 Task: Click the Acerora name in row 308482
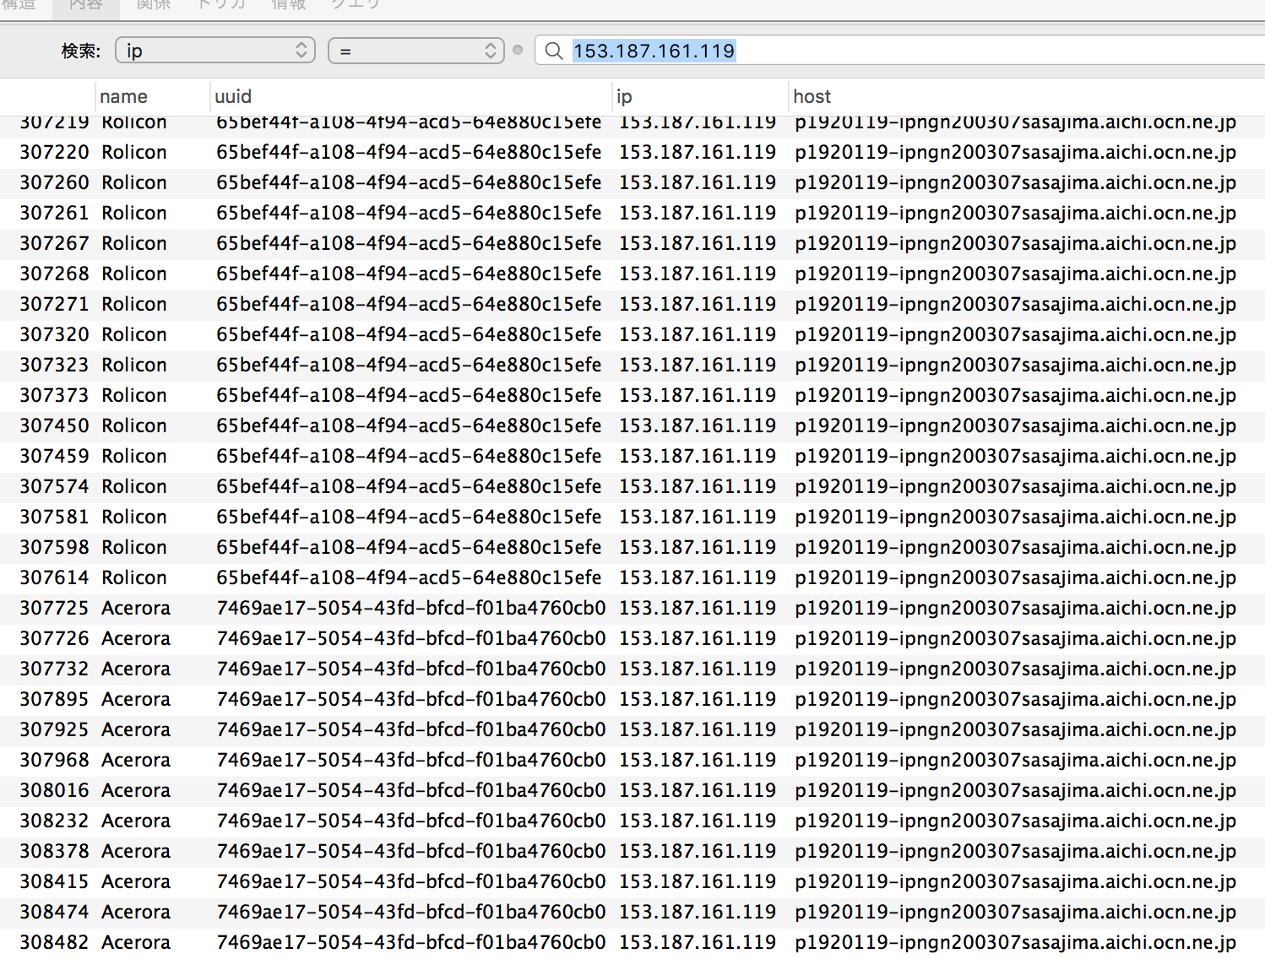tap(136, 942)
